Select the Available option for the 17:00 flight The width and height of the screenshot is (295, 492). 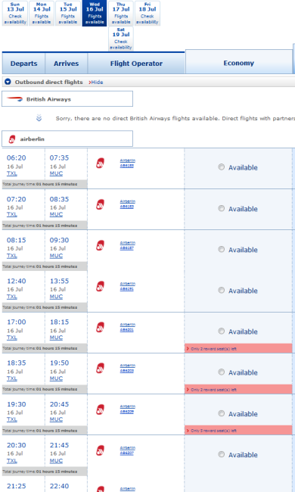click(x=222, y=331)
